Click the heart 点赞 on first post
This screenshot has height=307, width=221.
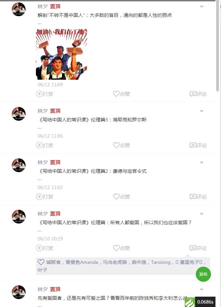tap(121, 94)
